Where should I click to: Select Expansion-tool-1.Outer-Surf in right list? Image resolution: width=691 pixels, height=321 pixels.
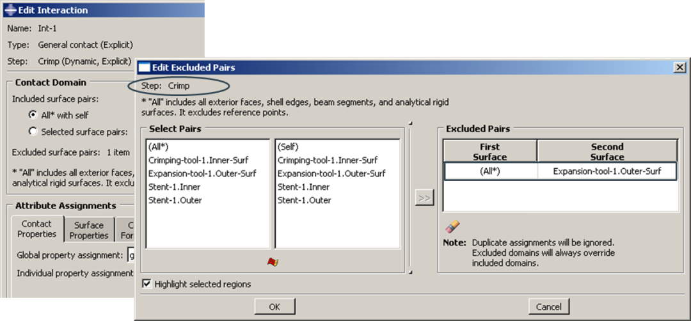331,173
